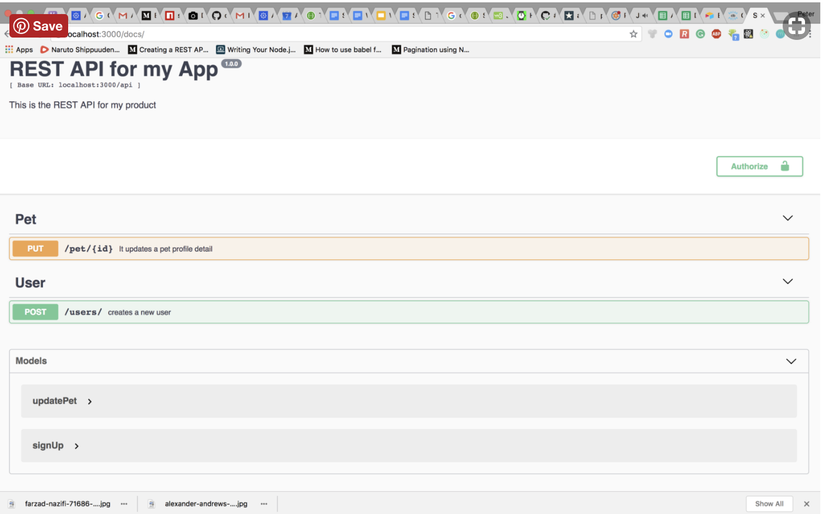Open the 'Creating a REST AP...' bookmark
Image resolution: width=825 pixels, height=514 pixels.
tap(168, 50)
